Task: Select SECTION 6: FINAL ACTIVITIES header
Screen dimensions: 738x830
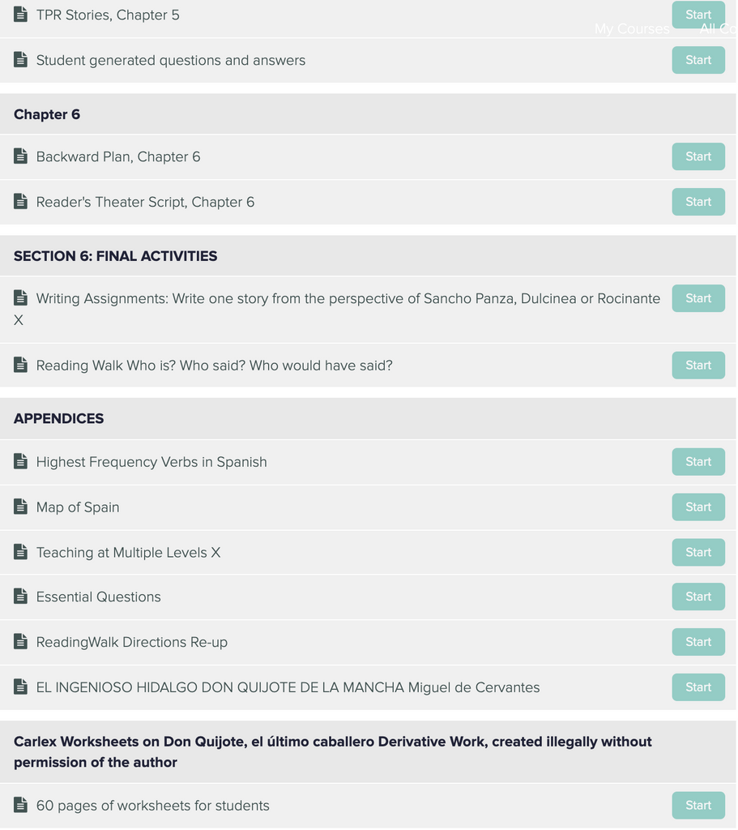Action: coord(368,255)
